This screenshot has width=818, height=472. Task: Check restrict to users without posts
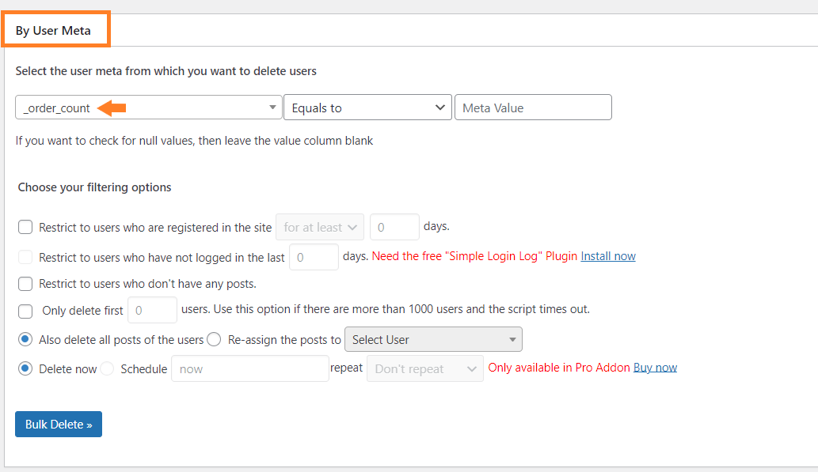25,284
